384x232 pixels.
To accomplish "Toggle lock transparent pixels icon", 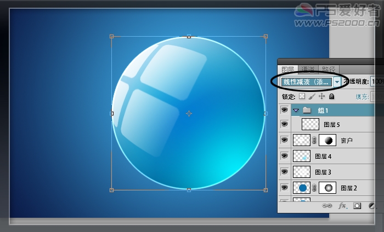I will (x=302, y=96).
